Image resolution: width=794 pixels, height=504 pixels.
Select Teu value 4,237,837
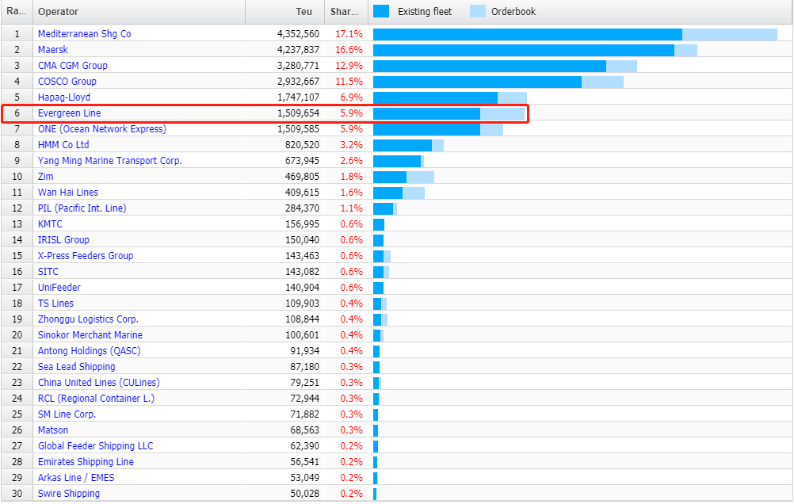[x=298, y=50]
